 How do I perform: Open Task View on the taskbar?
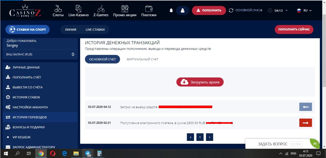pyautogui.click(x=29, y=153)
